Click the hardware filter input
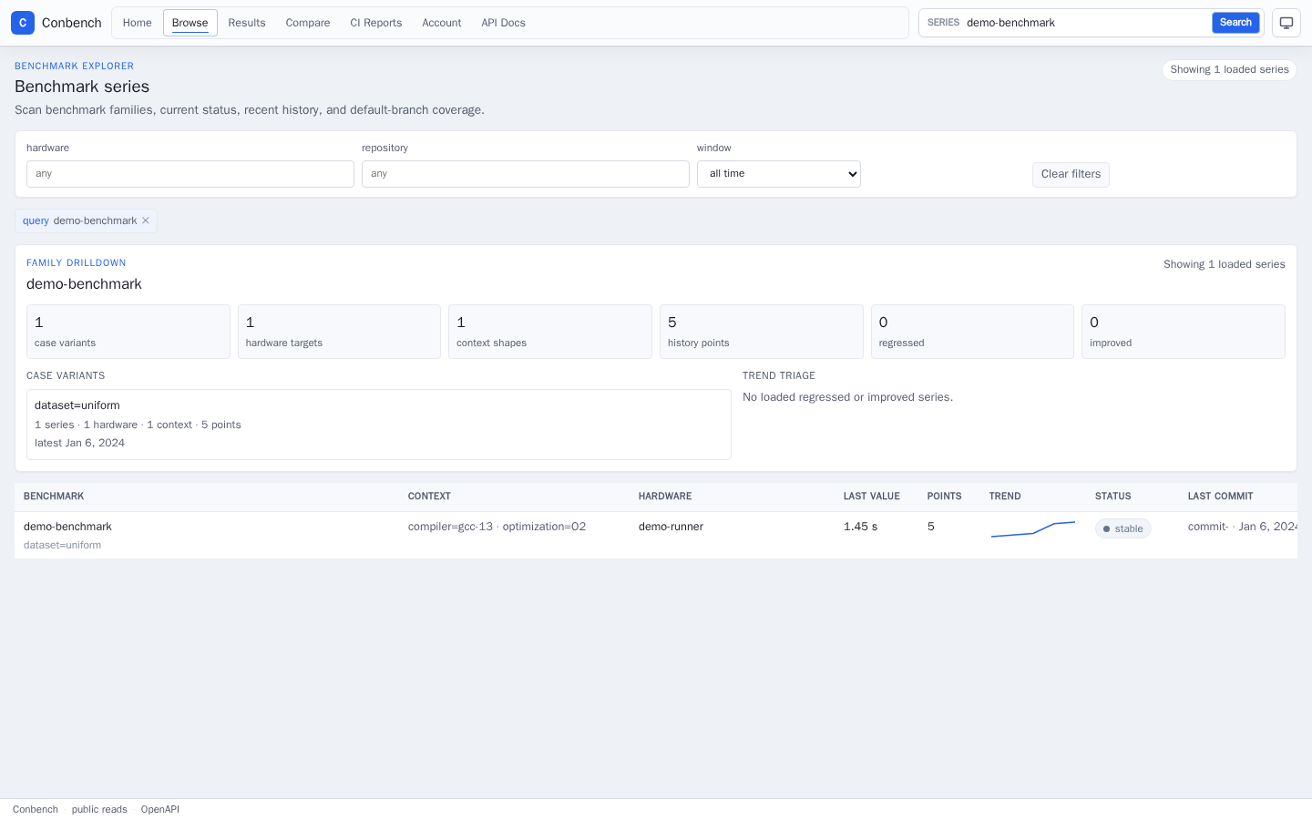The width and height of the screenshot is (1312, 820). coord(190,174)
